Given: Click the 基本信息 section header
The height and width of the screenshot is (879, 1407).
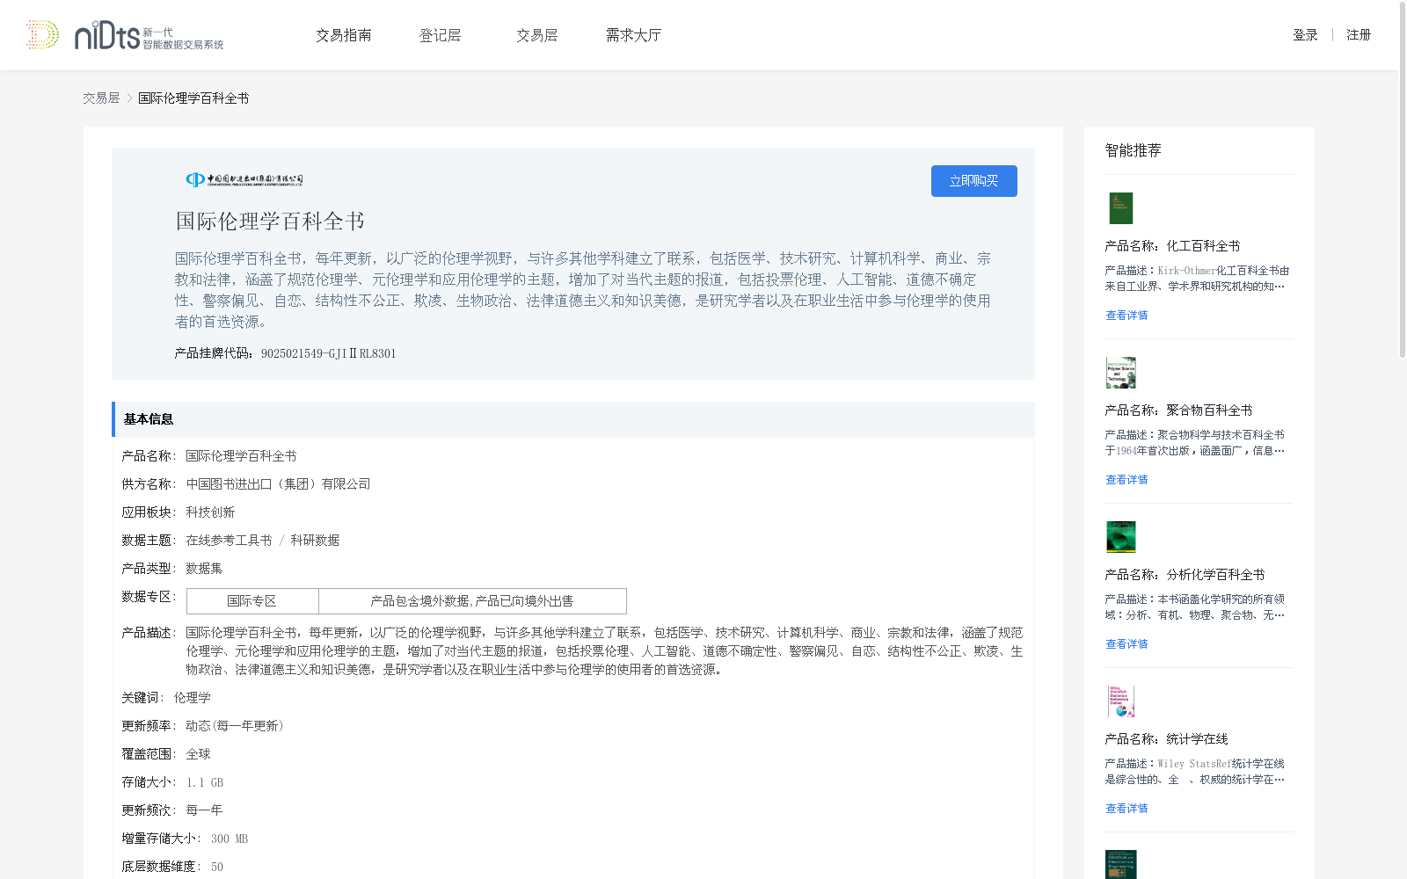Looking at the screenshot, I should coord(573,419).
